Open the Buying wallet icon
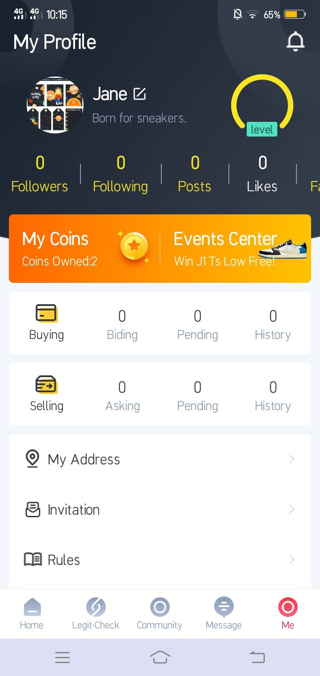The width and height of the screenshot is (320, 676). click(x=46, y=314)
